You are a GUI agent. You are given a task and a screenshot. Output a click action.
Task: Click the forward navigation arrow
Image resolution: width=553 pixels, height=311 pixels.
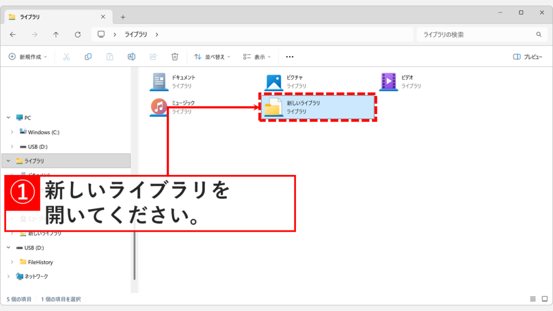click(x=34, y=35)
